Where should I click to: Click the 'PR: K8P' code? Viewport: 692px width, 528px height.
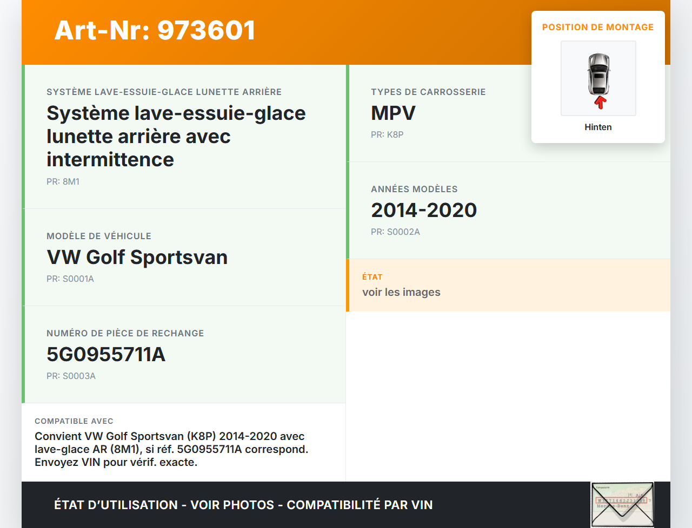(387, 134)
